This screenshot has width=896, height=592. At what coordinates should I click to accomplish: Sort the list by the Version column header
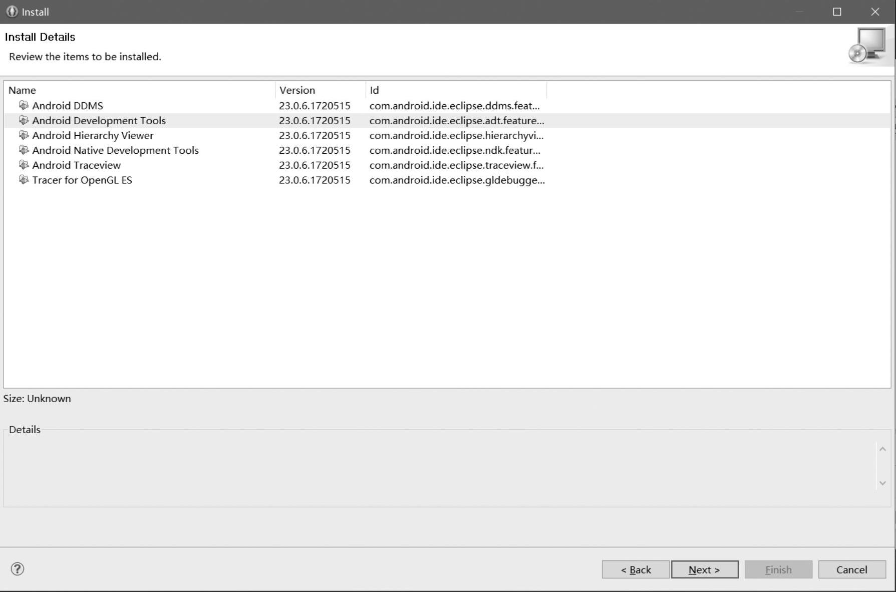pyautogui.click(x=321, y=90)
